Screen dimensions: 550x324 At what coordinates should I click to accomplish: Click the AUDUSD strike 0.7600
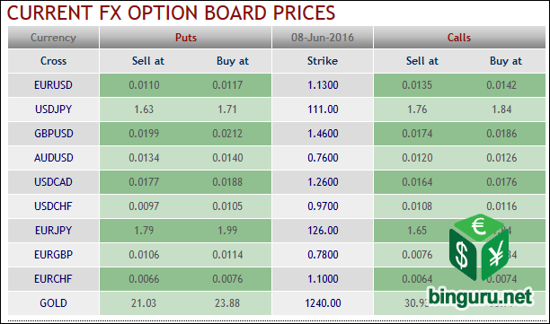pyautogui.click(x=323, y=158)
